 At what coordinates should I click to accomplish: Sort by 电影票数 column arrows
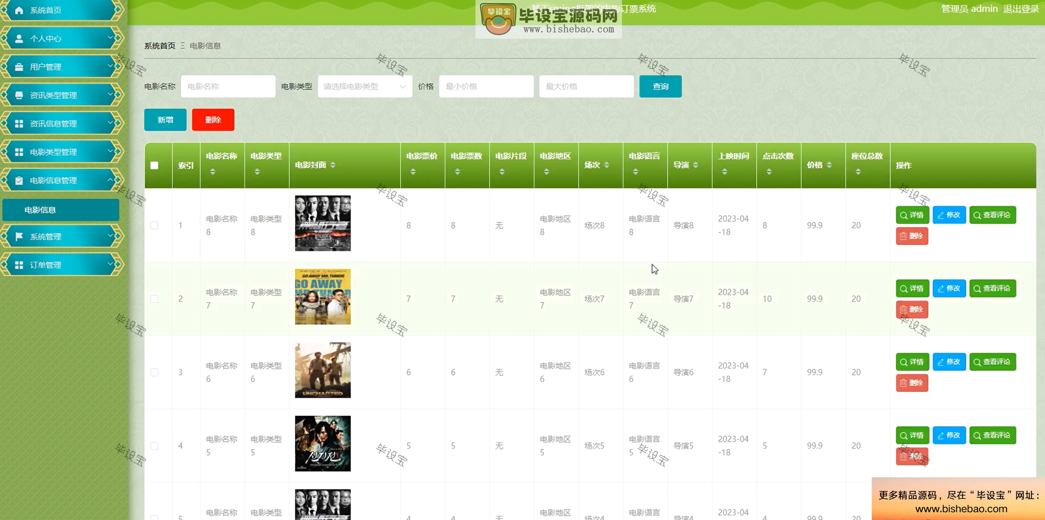[x=458, y=172]
